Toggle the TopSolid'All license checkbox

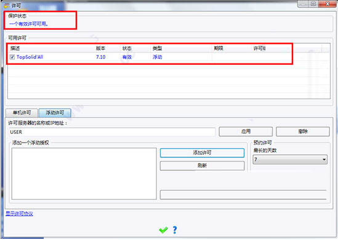coord(12,57)
